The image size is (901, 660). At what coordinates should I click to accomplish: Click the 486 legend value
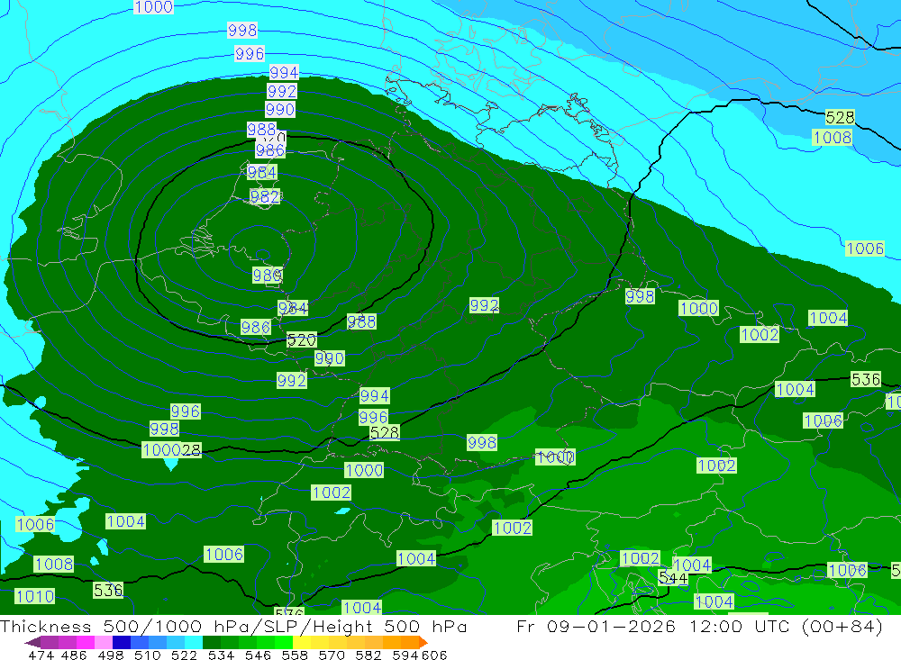[x=75, y=655]
